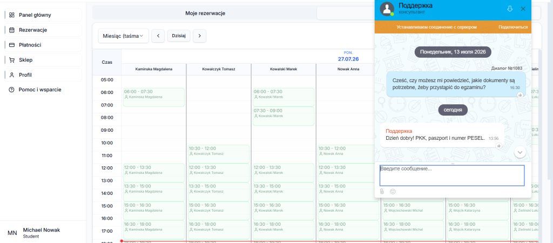Screen dimensions: 553x243
Task: Jump to latest chat message arrow
Action: (520, 152)
